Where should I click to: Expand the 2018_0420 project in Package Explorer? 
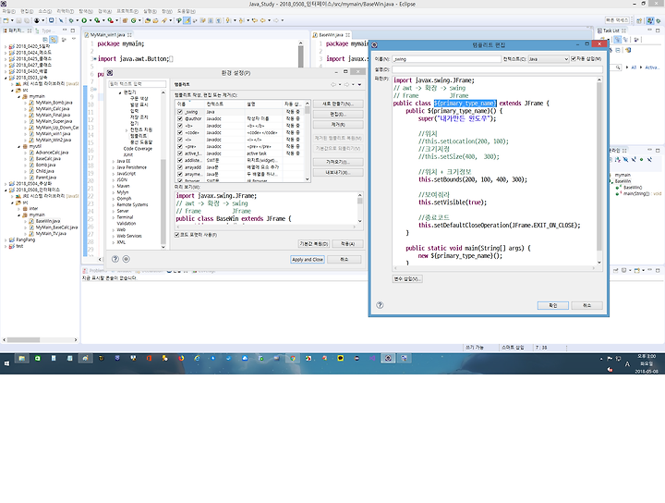click(6, 46)
